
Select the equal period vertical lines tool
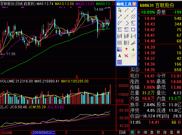tap(120, 43)
